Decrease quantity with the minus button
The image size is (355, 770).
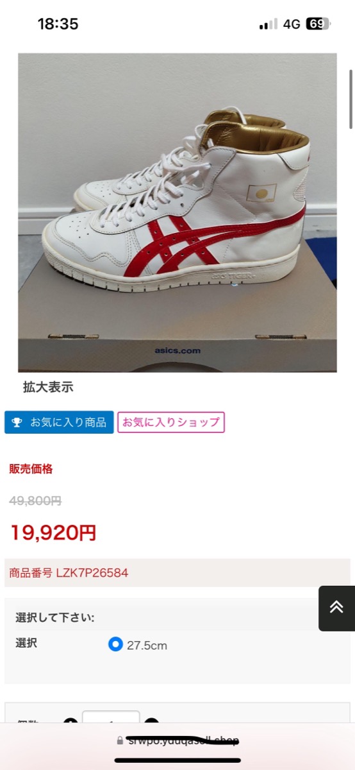pyautogui.click(x=70, y=723)
